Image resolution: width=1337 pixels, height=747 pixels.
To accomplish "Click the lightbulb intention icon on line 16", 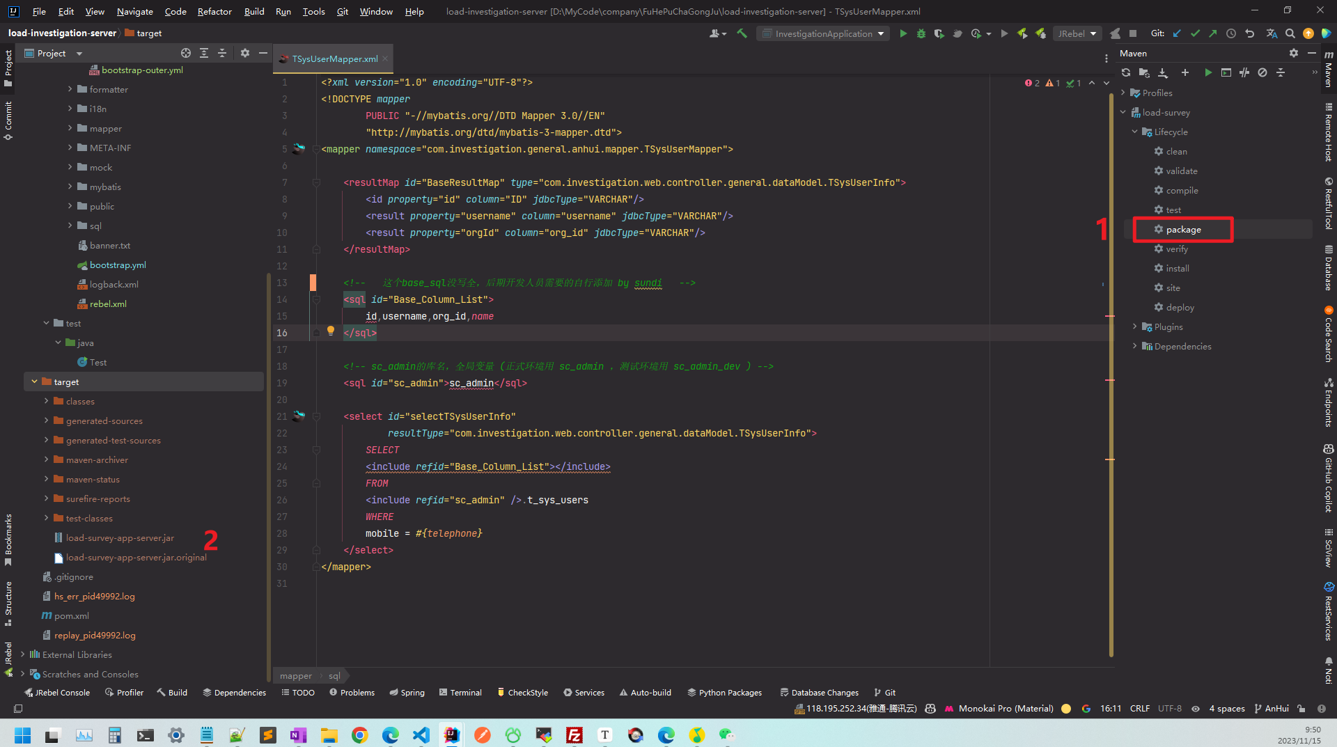I will [331, 331].
